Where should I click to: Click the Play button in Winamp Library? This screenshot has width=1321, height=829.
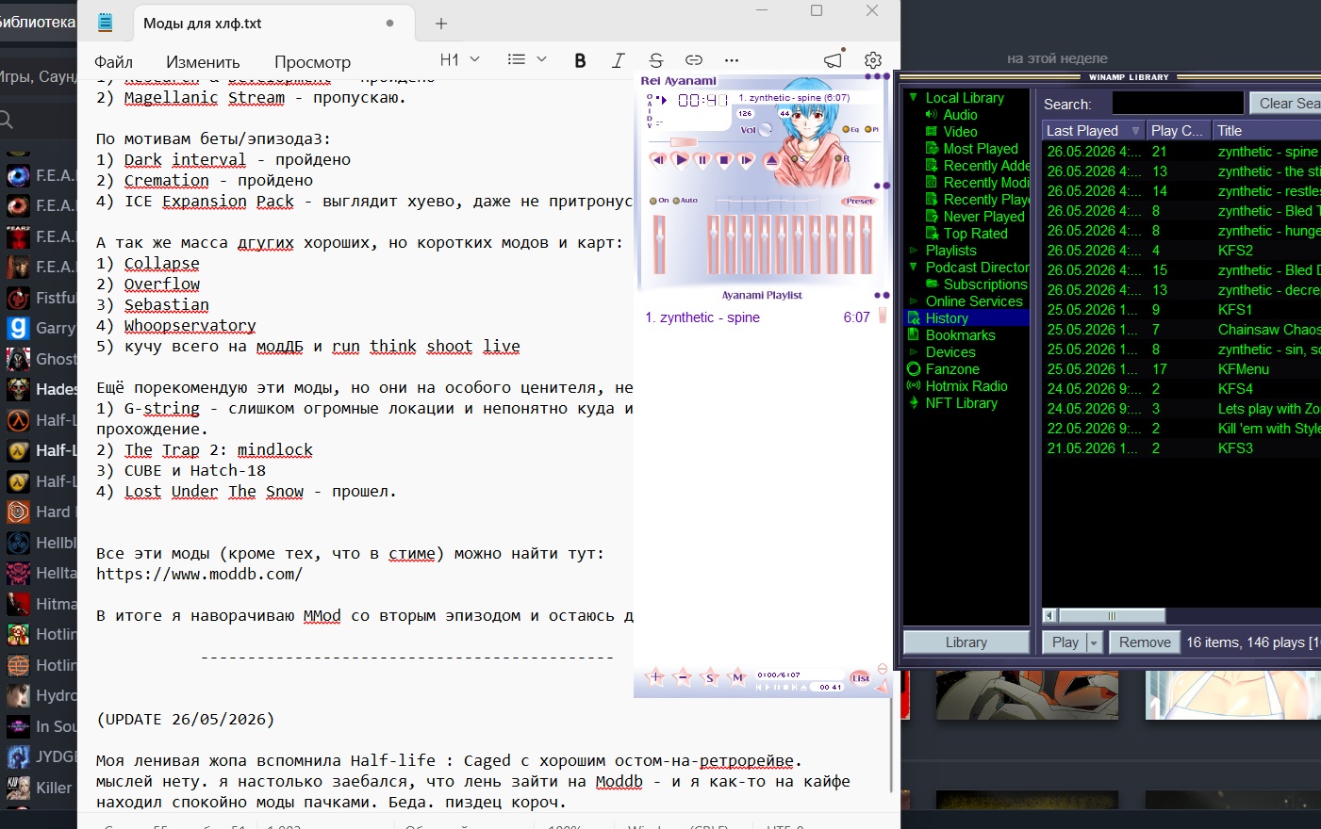click(x=1065, y=642)
